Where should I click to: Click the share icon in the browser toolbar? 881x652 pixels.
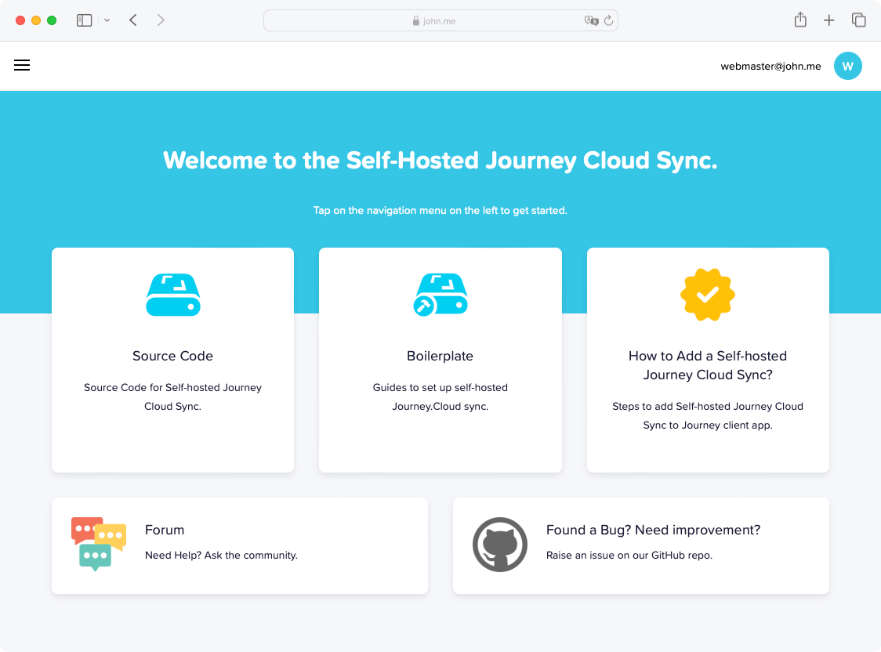click(800, 20)
